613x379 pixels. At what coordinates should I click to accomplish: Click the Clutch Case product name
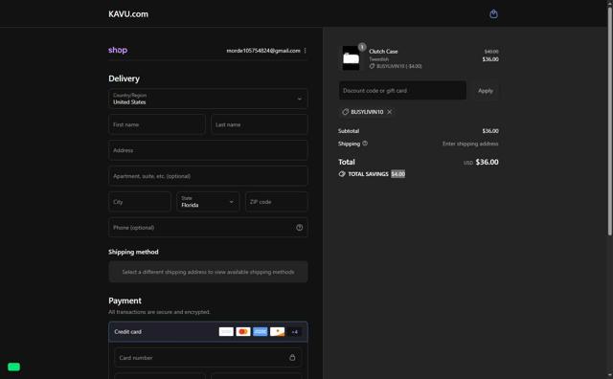click(383, 51)
